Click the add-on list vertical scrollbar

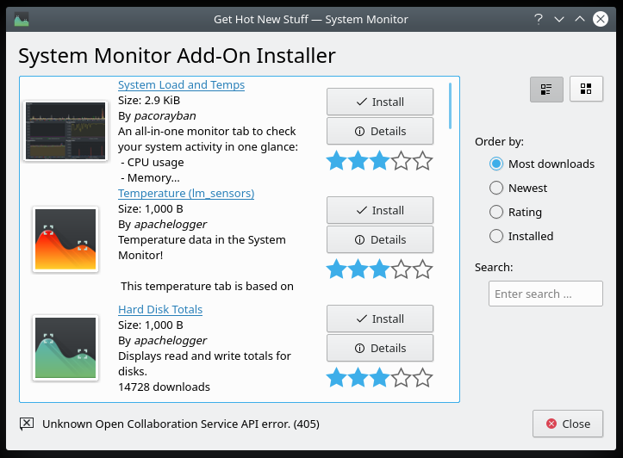(450, 105)
